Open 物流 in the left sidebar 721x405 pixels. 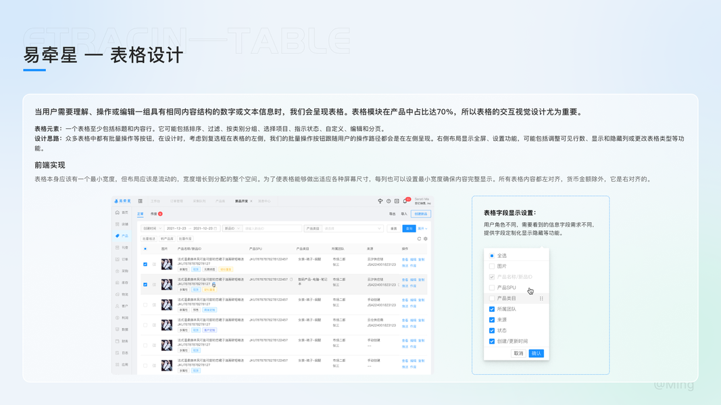[122, 294]
